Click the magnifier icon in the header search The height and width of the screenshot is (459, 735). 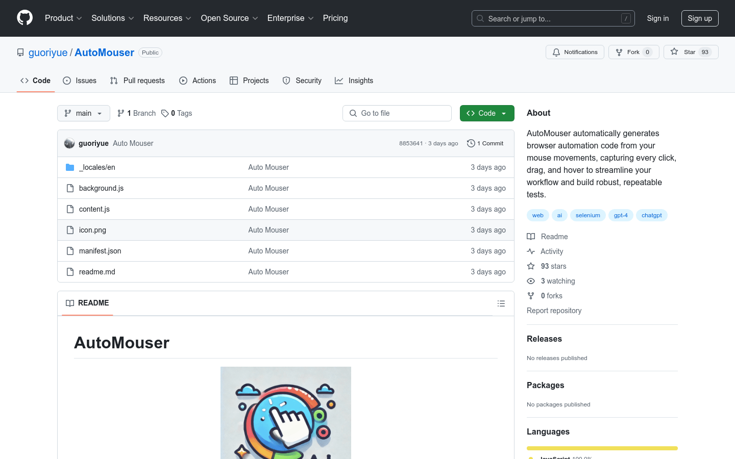480,18
